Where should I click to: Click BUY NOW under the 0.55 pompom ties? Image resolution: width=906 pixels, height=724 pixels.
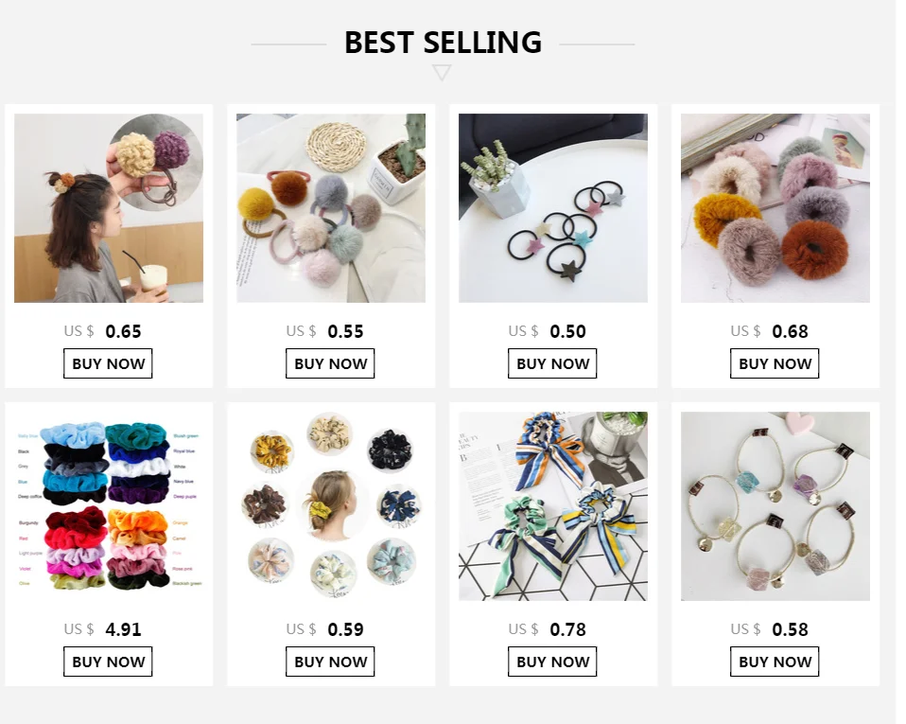(330, 363)
